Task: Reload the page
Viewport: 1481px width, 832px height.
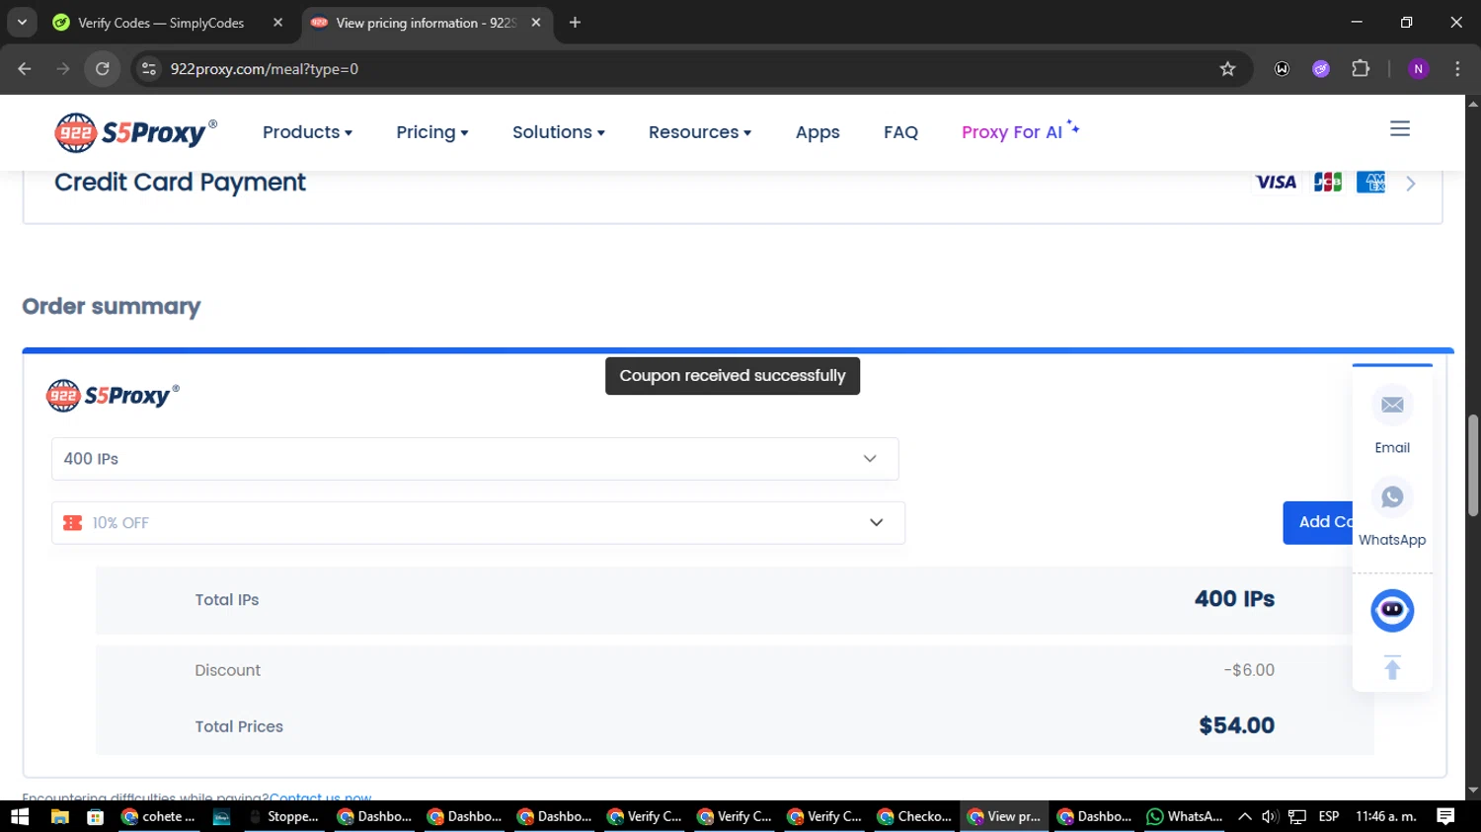Action: pyautogui.click(x=103, y=69)
